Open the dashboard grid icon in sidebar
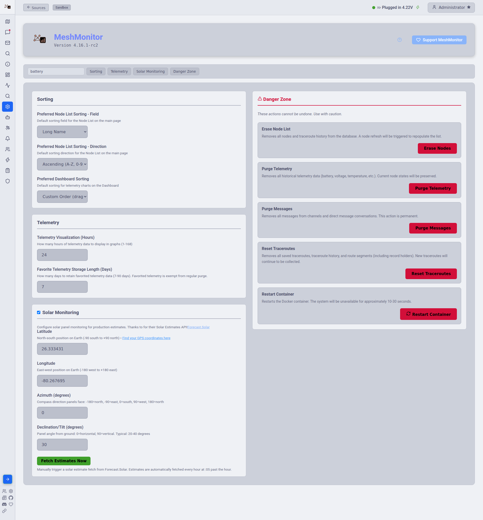 (8, 75)
